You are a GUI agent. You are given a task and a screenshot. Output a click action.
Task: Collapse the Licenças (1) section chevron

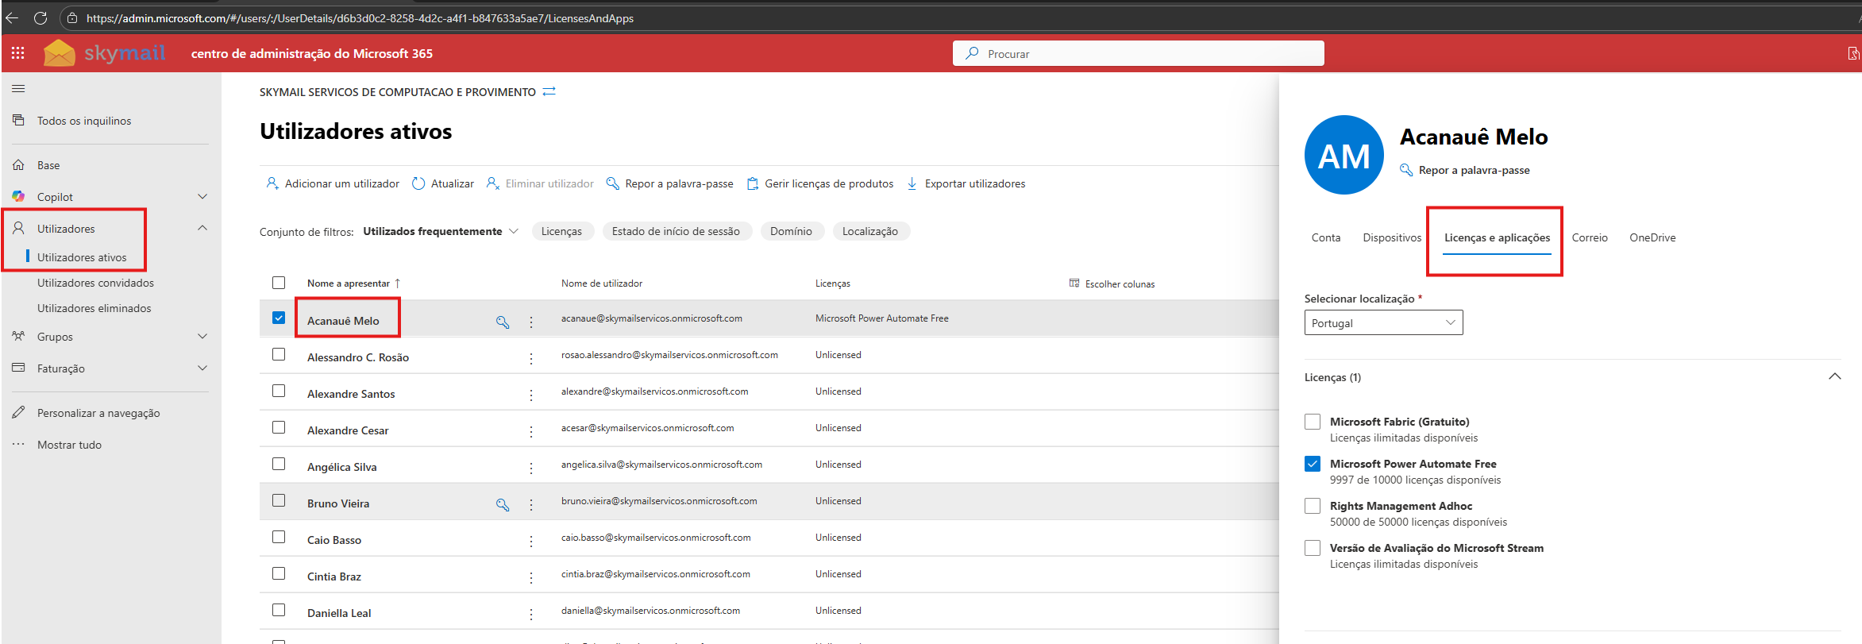(1834, 376)
